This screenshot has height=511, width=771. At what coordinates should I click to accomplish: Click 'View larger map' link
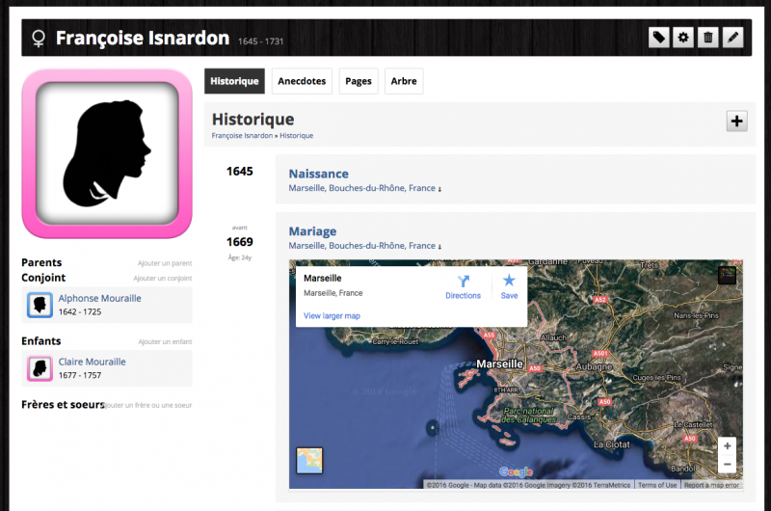point(332,316)
